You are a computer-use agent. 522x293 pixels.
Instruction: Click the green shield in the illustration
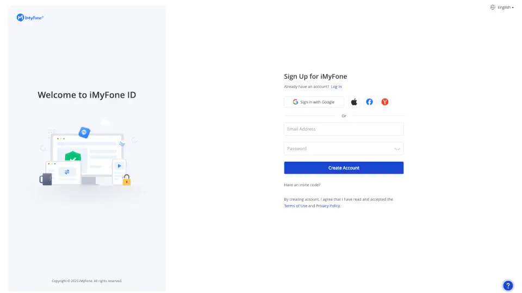[73, 157]
